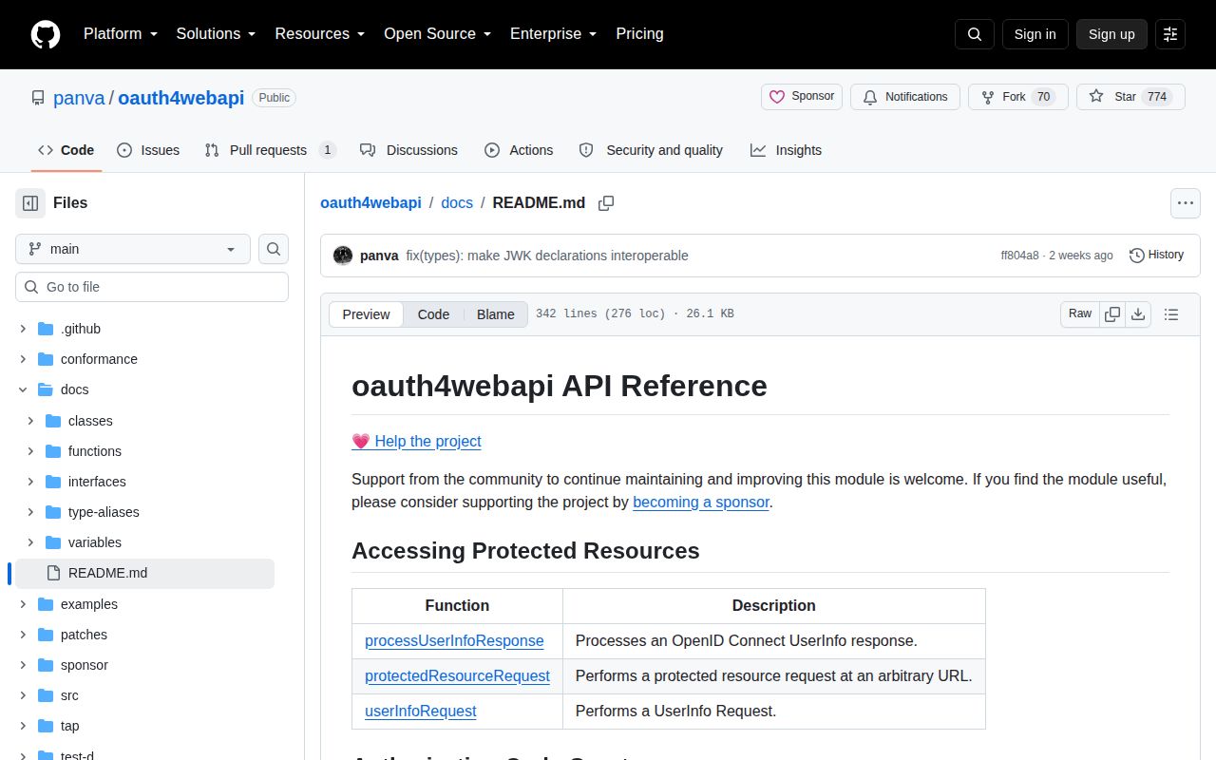Expand the tap folder chevron

(x=23, y=726)
